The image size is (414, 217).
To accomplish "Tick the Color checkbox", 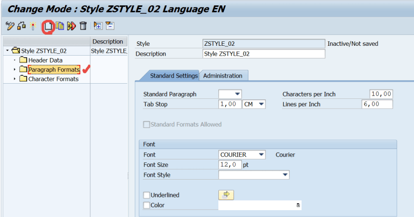I will tap(146, 205).
